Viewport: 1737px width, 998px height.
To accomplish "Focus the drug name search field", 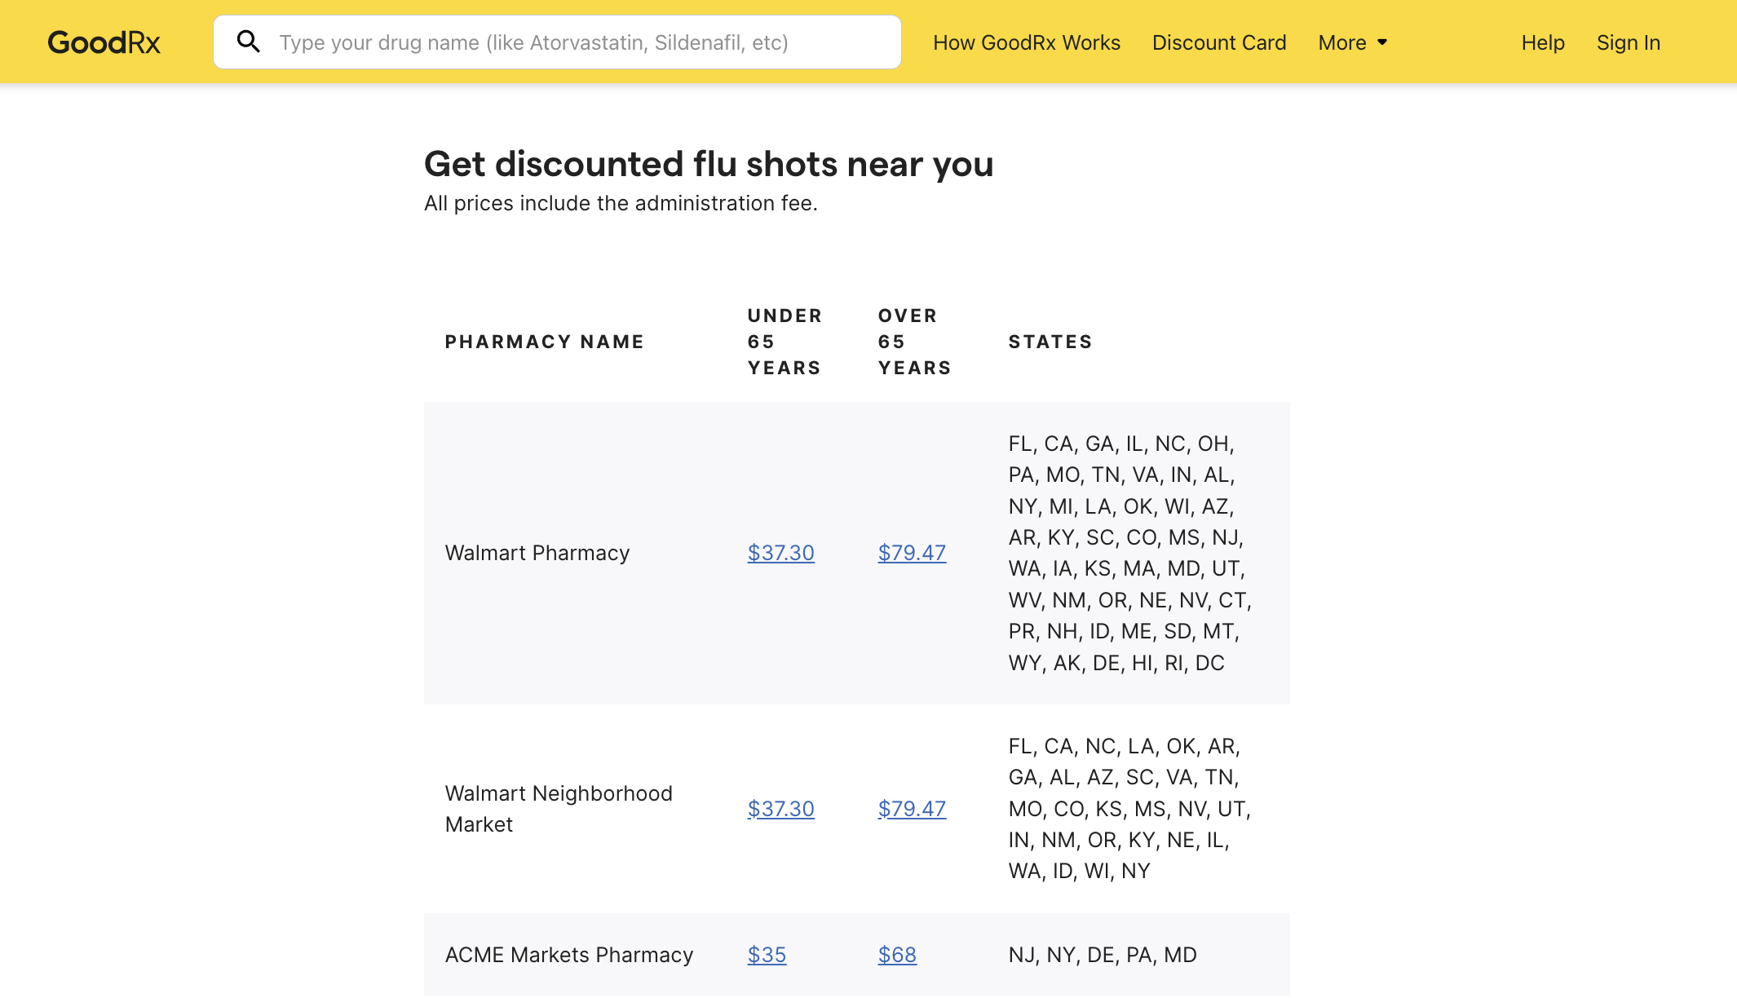I will [x=557, y=42].
